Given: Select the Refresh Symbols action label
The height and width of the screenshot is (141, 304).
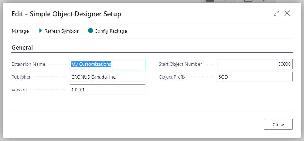Looking at the screenshot, I should point(62,31).
